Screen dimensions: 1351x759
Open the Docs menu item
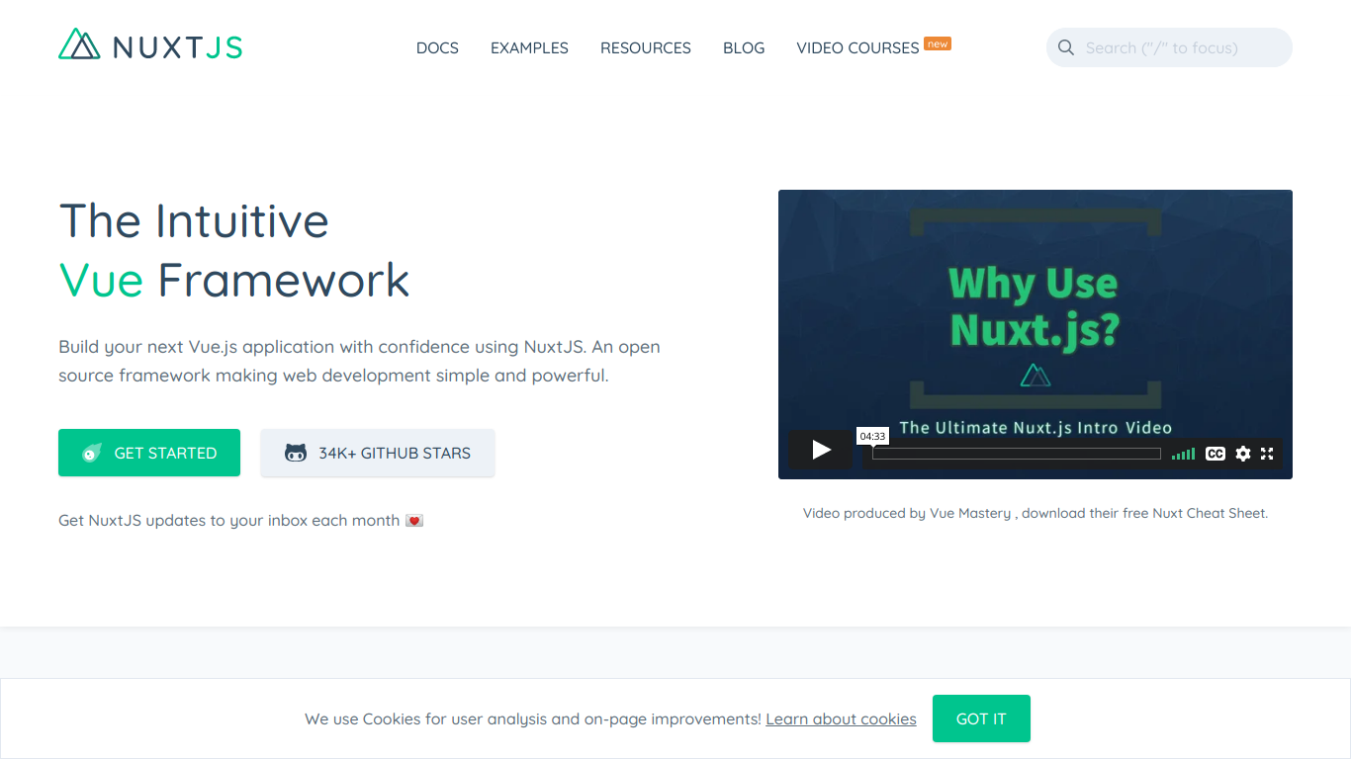coord(437,47)
